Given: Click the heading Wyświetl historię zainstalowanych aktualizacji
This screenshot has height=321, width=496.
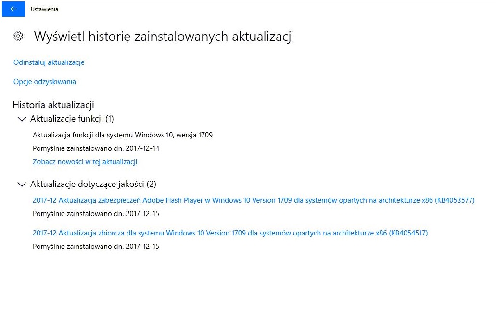Looking at the screenshot, I should [x=164, y=37].
